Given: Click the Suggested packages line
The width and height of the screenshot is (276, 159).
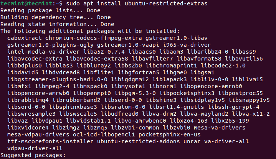Looking at the screenshot, I should tap(33, 155).
